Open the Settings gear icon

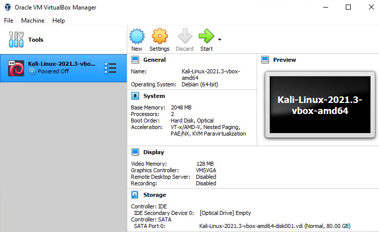click(160, 36)
